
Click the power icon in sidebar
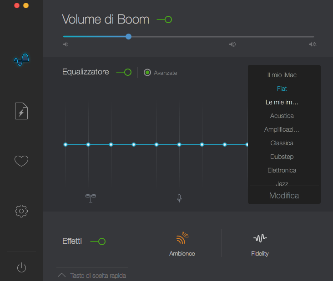[x=21, y=267]
